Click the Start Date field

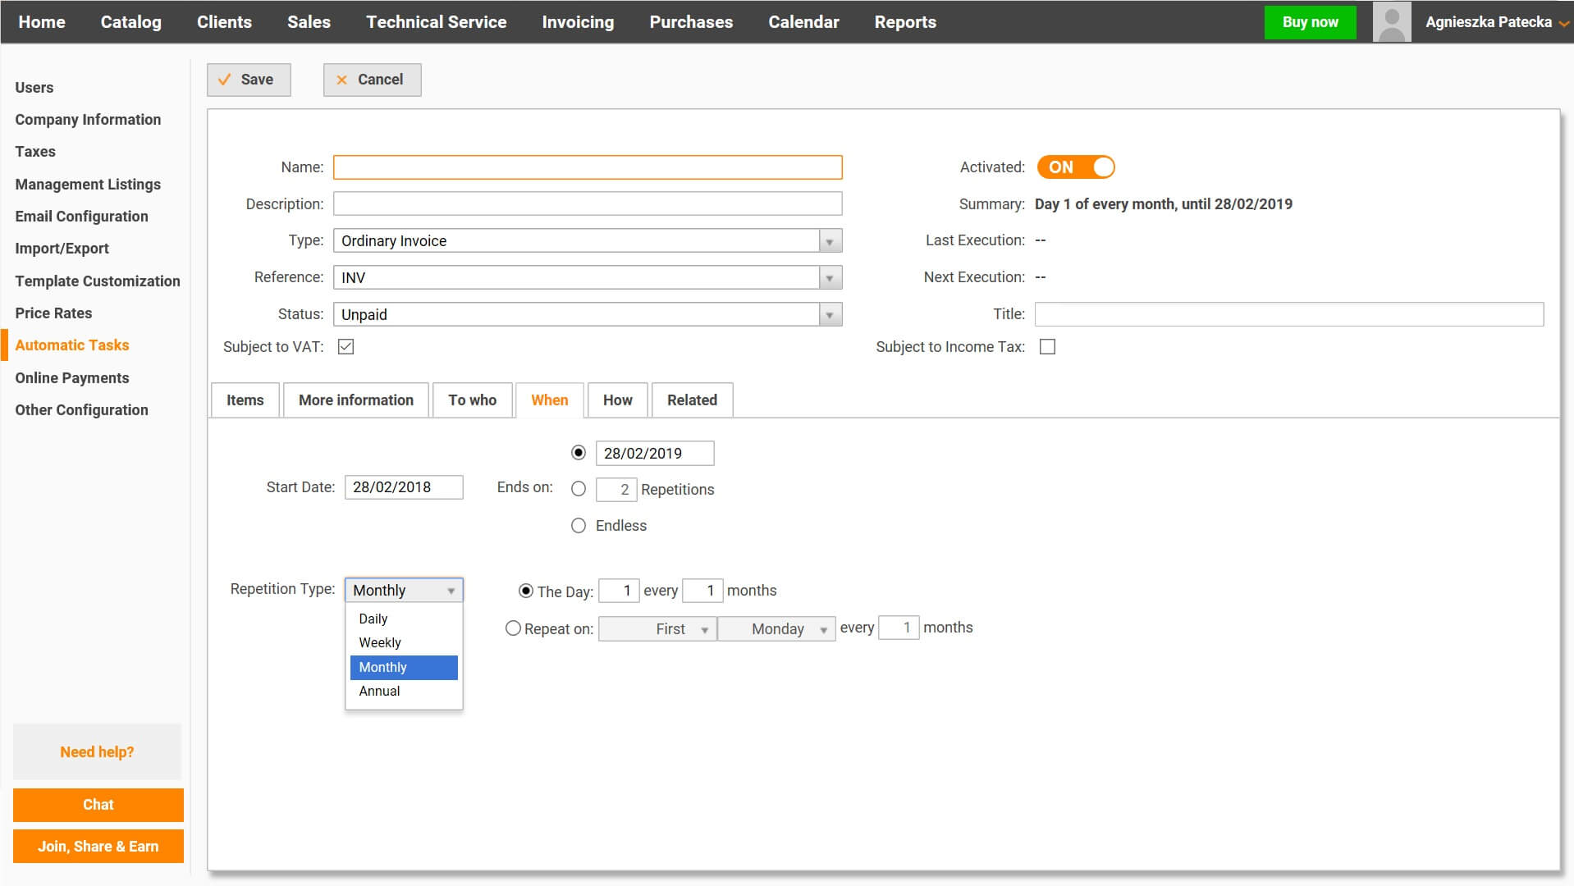click(404, 487)
